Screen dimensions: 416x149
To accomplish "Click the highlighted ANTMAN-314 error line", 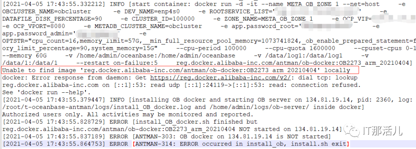I will pyautogui.click(x=175, y=144).
